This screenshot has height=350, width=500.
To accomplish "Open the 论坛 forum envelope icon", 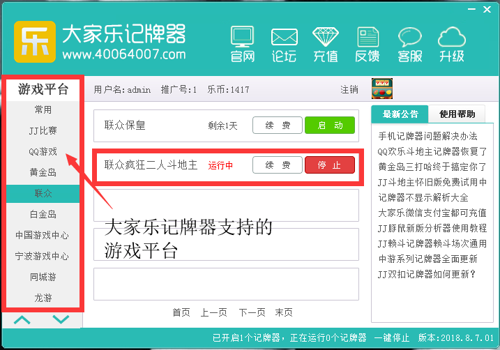I will click(284, 44).
